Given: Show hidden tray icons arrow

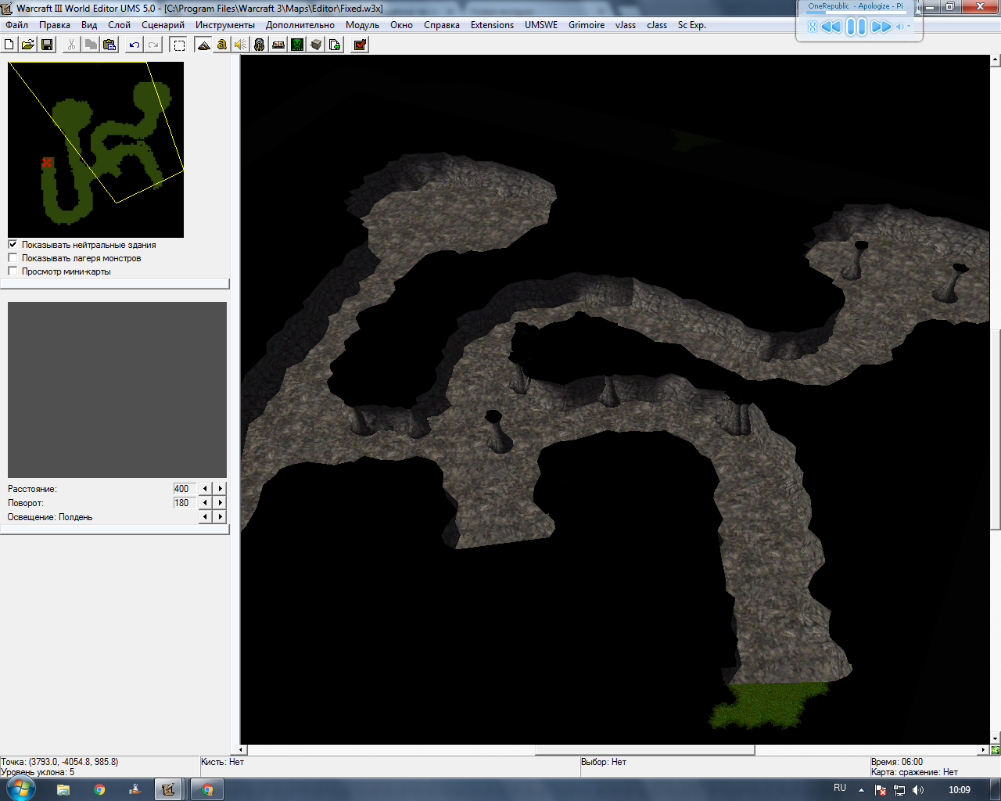Looking at the screenshot, I should tap(861, 790).
